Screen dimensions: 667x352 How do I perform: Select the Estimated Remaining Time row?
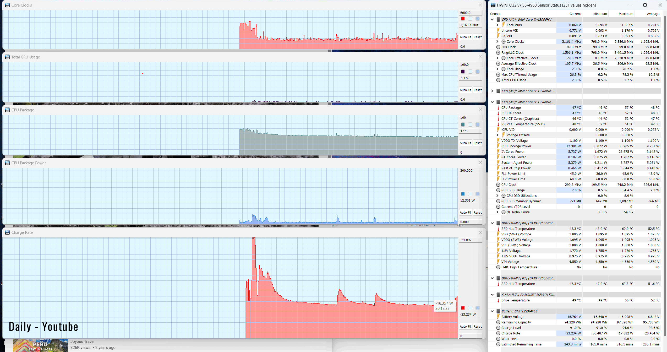point(575,344)
